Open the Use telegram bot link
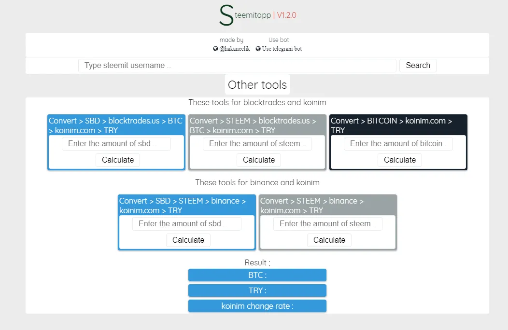508x330 pixels. 282,49
